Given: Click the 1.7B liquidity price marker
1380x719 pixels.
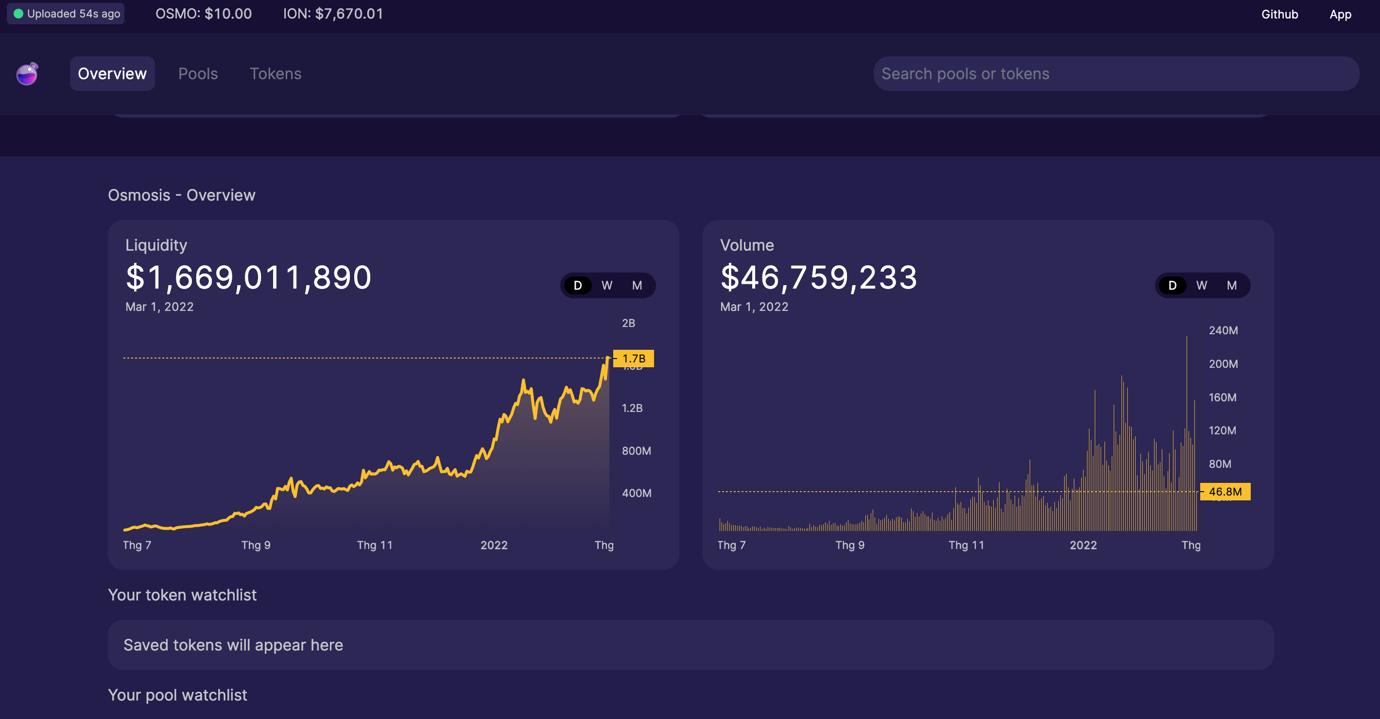Looking at the screenshot, I should click(x=633, y=359).
